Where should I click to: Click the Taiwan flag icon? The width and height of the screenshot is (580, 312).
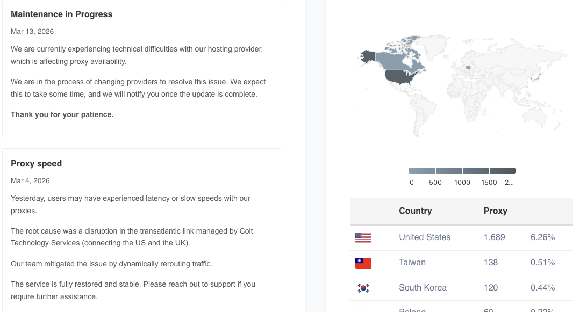pos(363,263)
